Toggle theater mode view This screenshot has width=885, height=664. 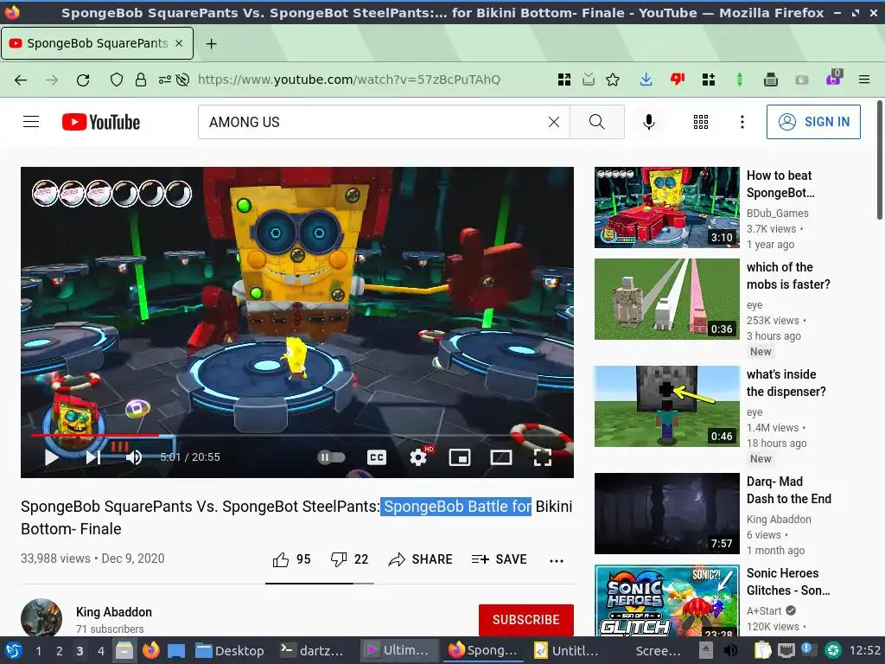click(x=501, y=457)
